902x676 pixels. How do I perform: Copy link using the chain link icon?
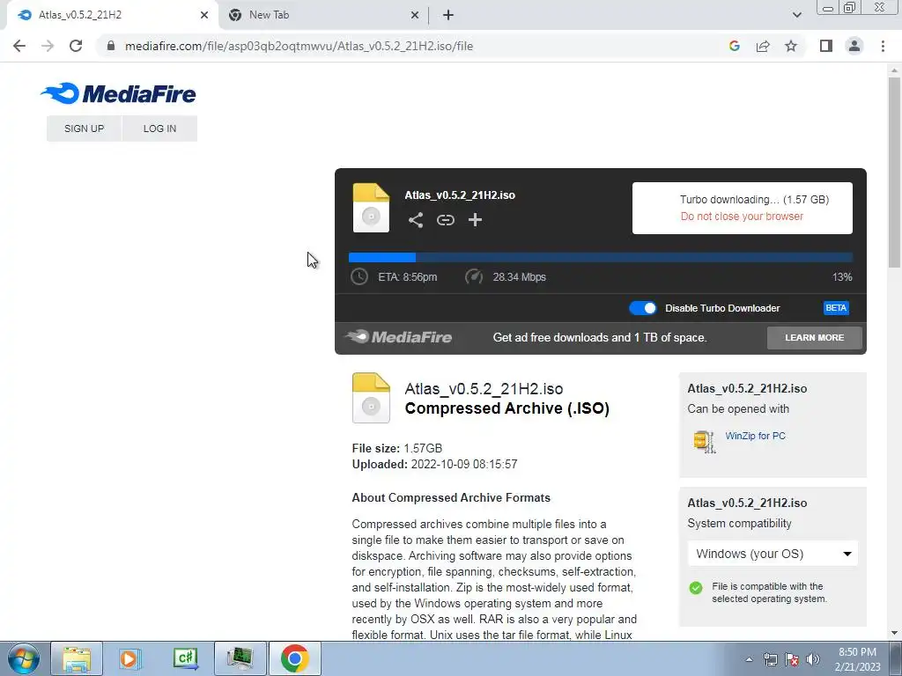[x=445, y=220]
